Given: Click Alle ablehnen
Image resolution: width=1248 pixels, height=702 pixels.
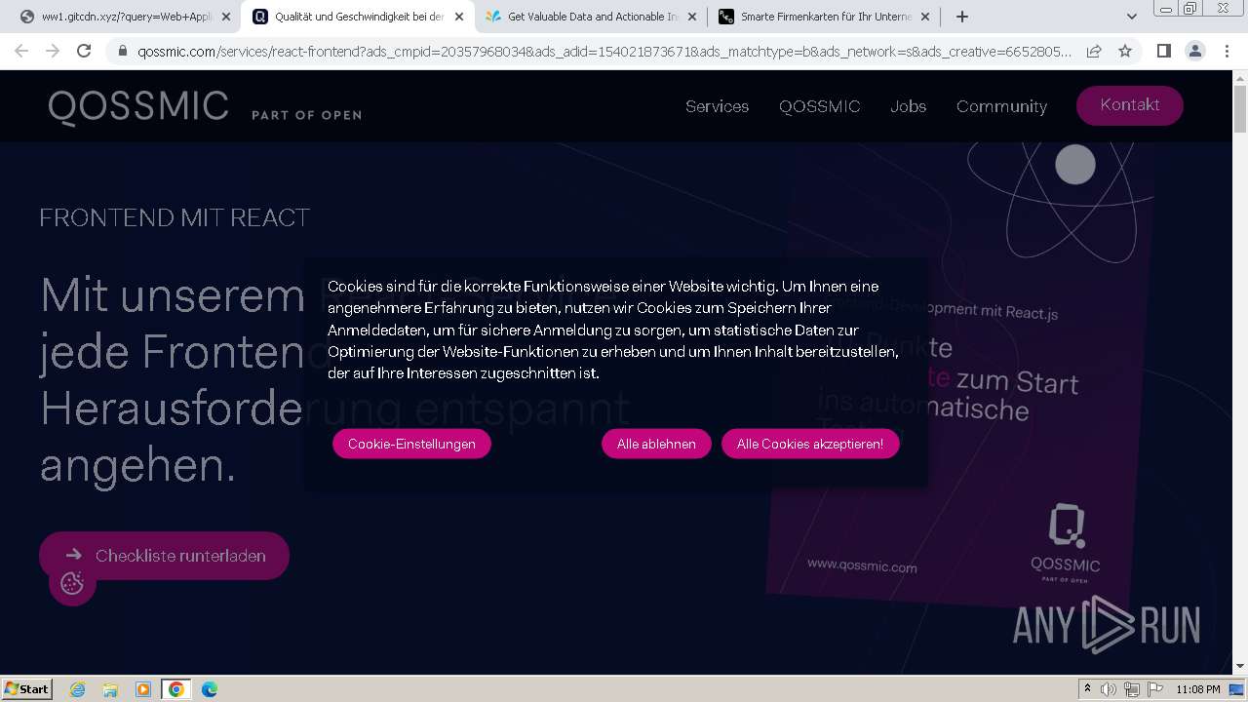Looking at the screenshot, I should 656,444.
